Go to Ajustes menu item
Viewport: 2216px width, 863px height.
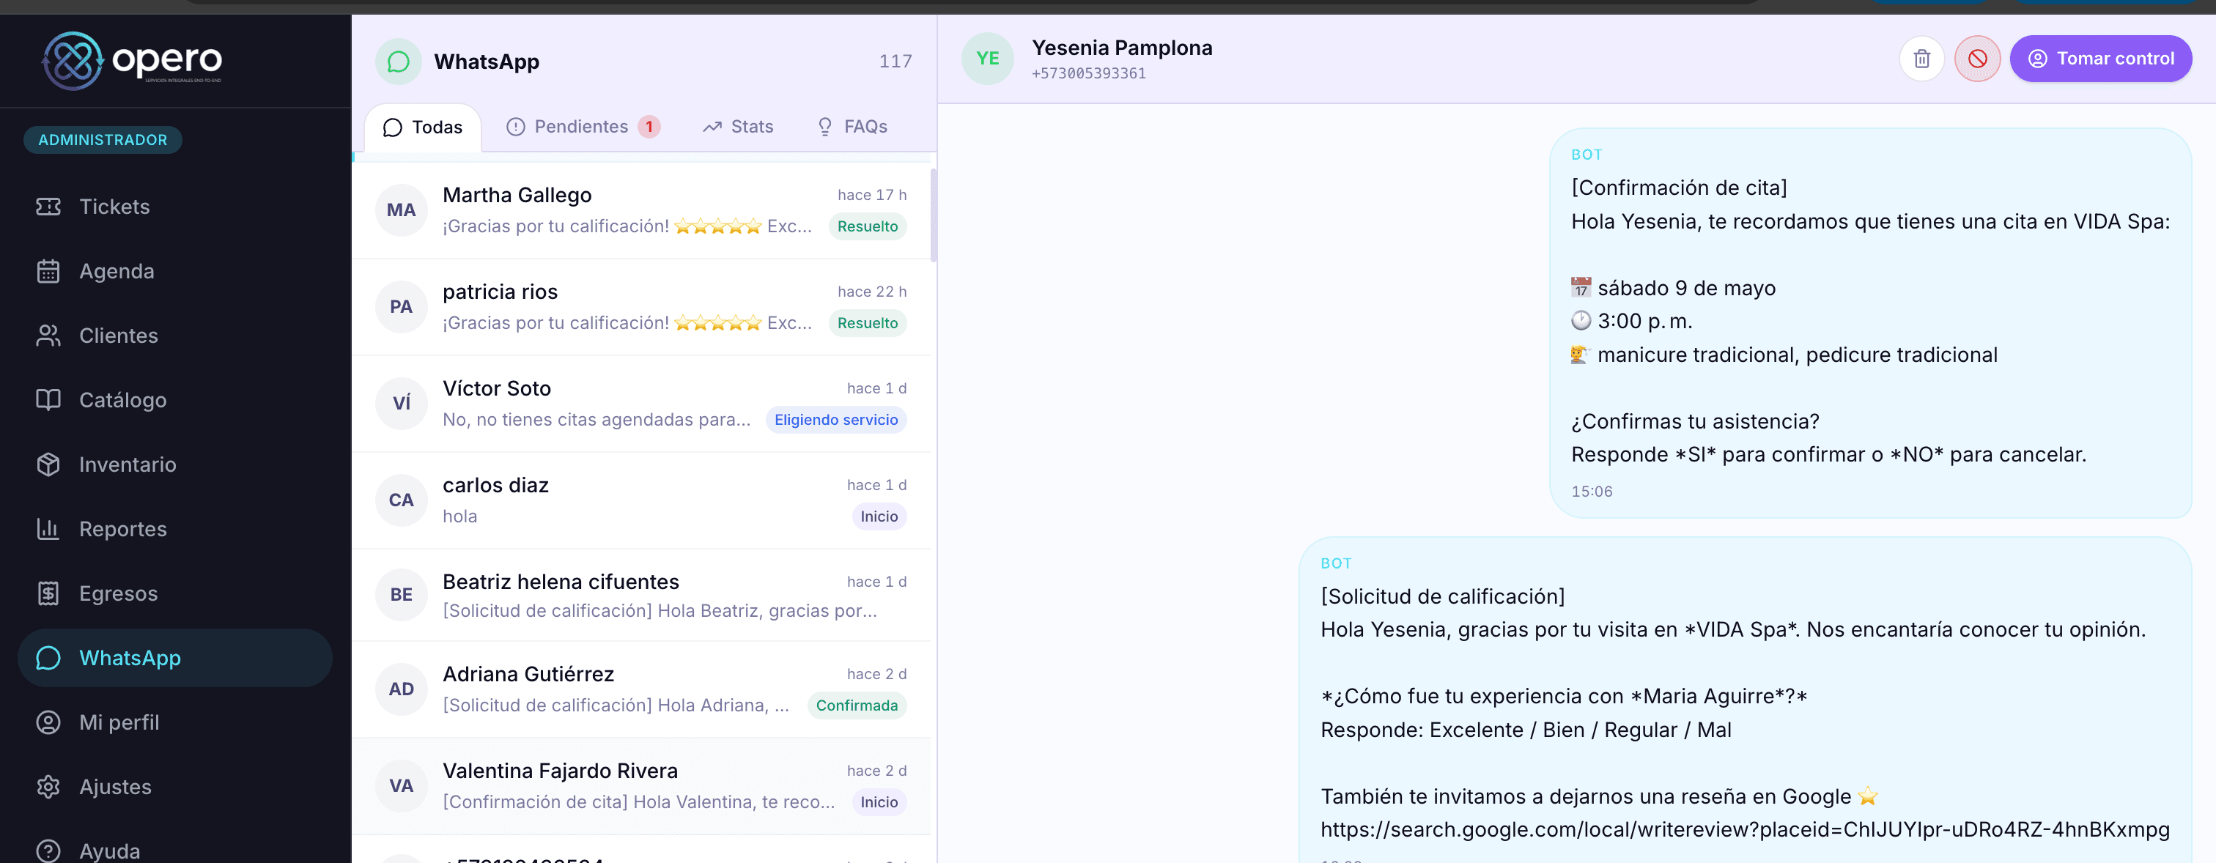tap(174, 788)
